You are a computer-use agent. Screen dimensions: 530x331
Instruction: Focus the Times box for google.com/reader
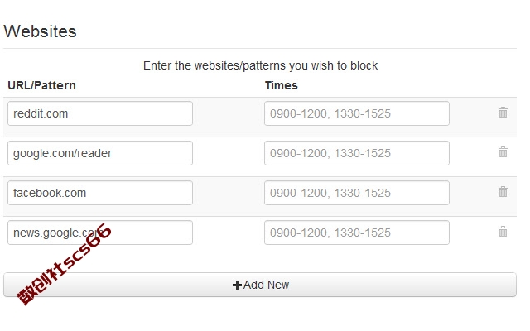[x=357, y=153]
